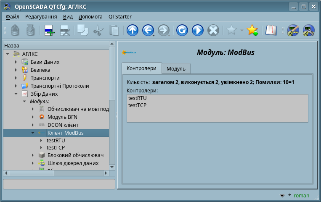Click the ModBus module logo
Image resolution: width=321 pixels, height=202 pixels.
point(129,52)
